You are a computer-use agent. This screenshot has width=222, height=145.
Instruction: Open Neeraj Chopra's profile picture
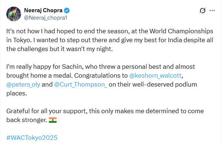pyautogui.click(x=14, y=14)
